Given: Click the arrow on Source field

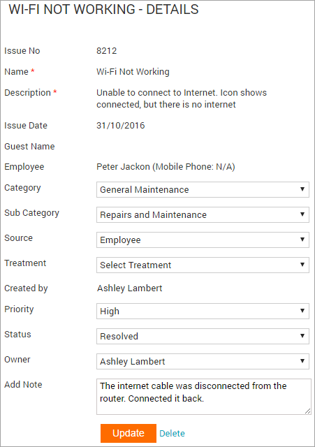Looking at the screenshot, I should [x=302, y=239].
